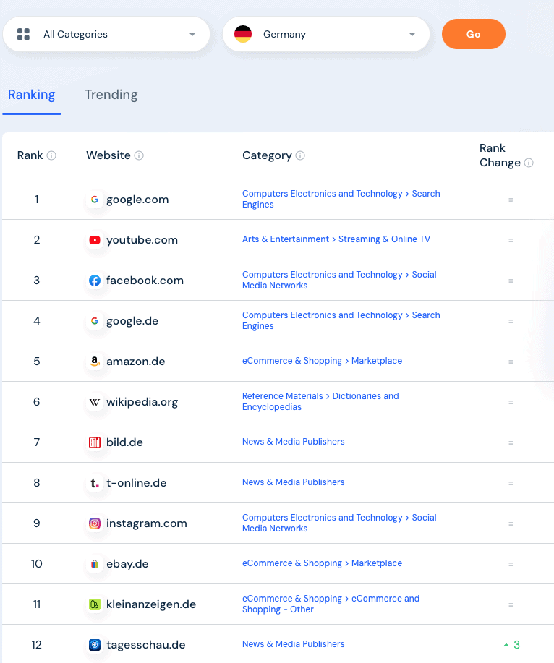This screenshot has width=554, height=663.
Task: Open instagram.com's Social Media Networks category
Action: tap(340, 523)
